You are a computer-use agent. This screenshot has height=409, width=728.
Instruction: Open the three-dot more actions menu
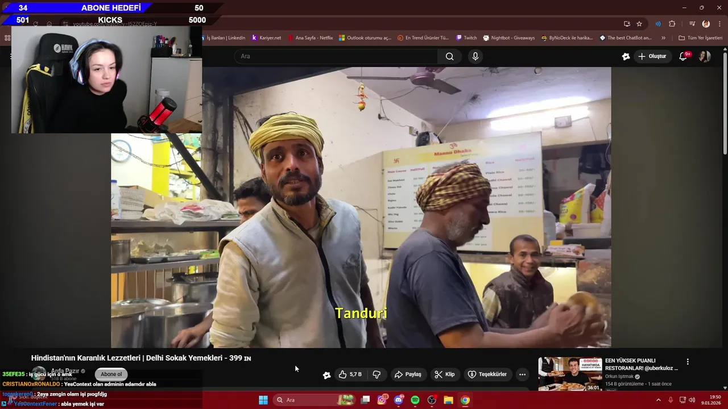coord(522,374)
